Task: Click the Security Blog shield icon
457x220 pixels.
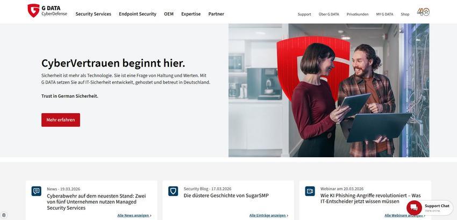Action: 173,191
